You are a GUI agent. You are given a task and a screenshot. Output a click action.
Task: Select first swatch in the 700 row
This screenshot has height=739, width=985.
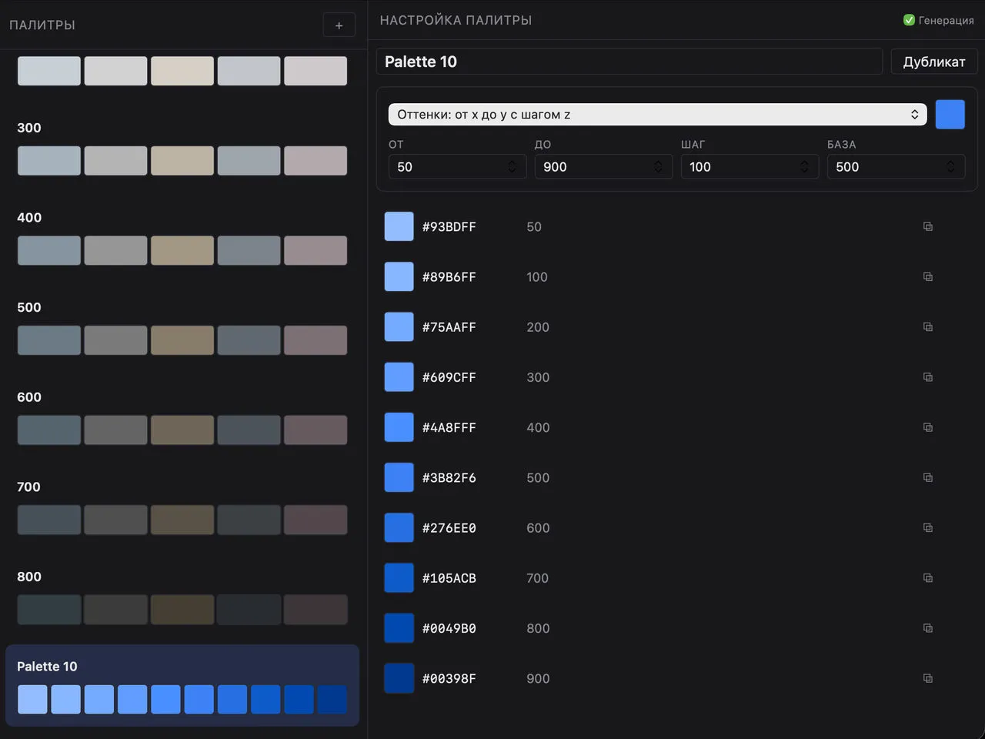click(x=49, y=520)
